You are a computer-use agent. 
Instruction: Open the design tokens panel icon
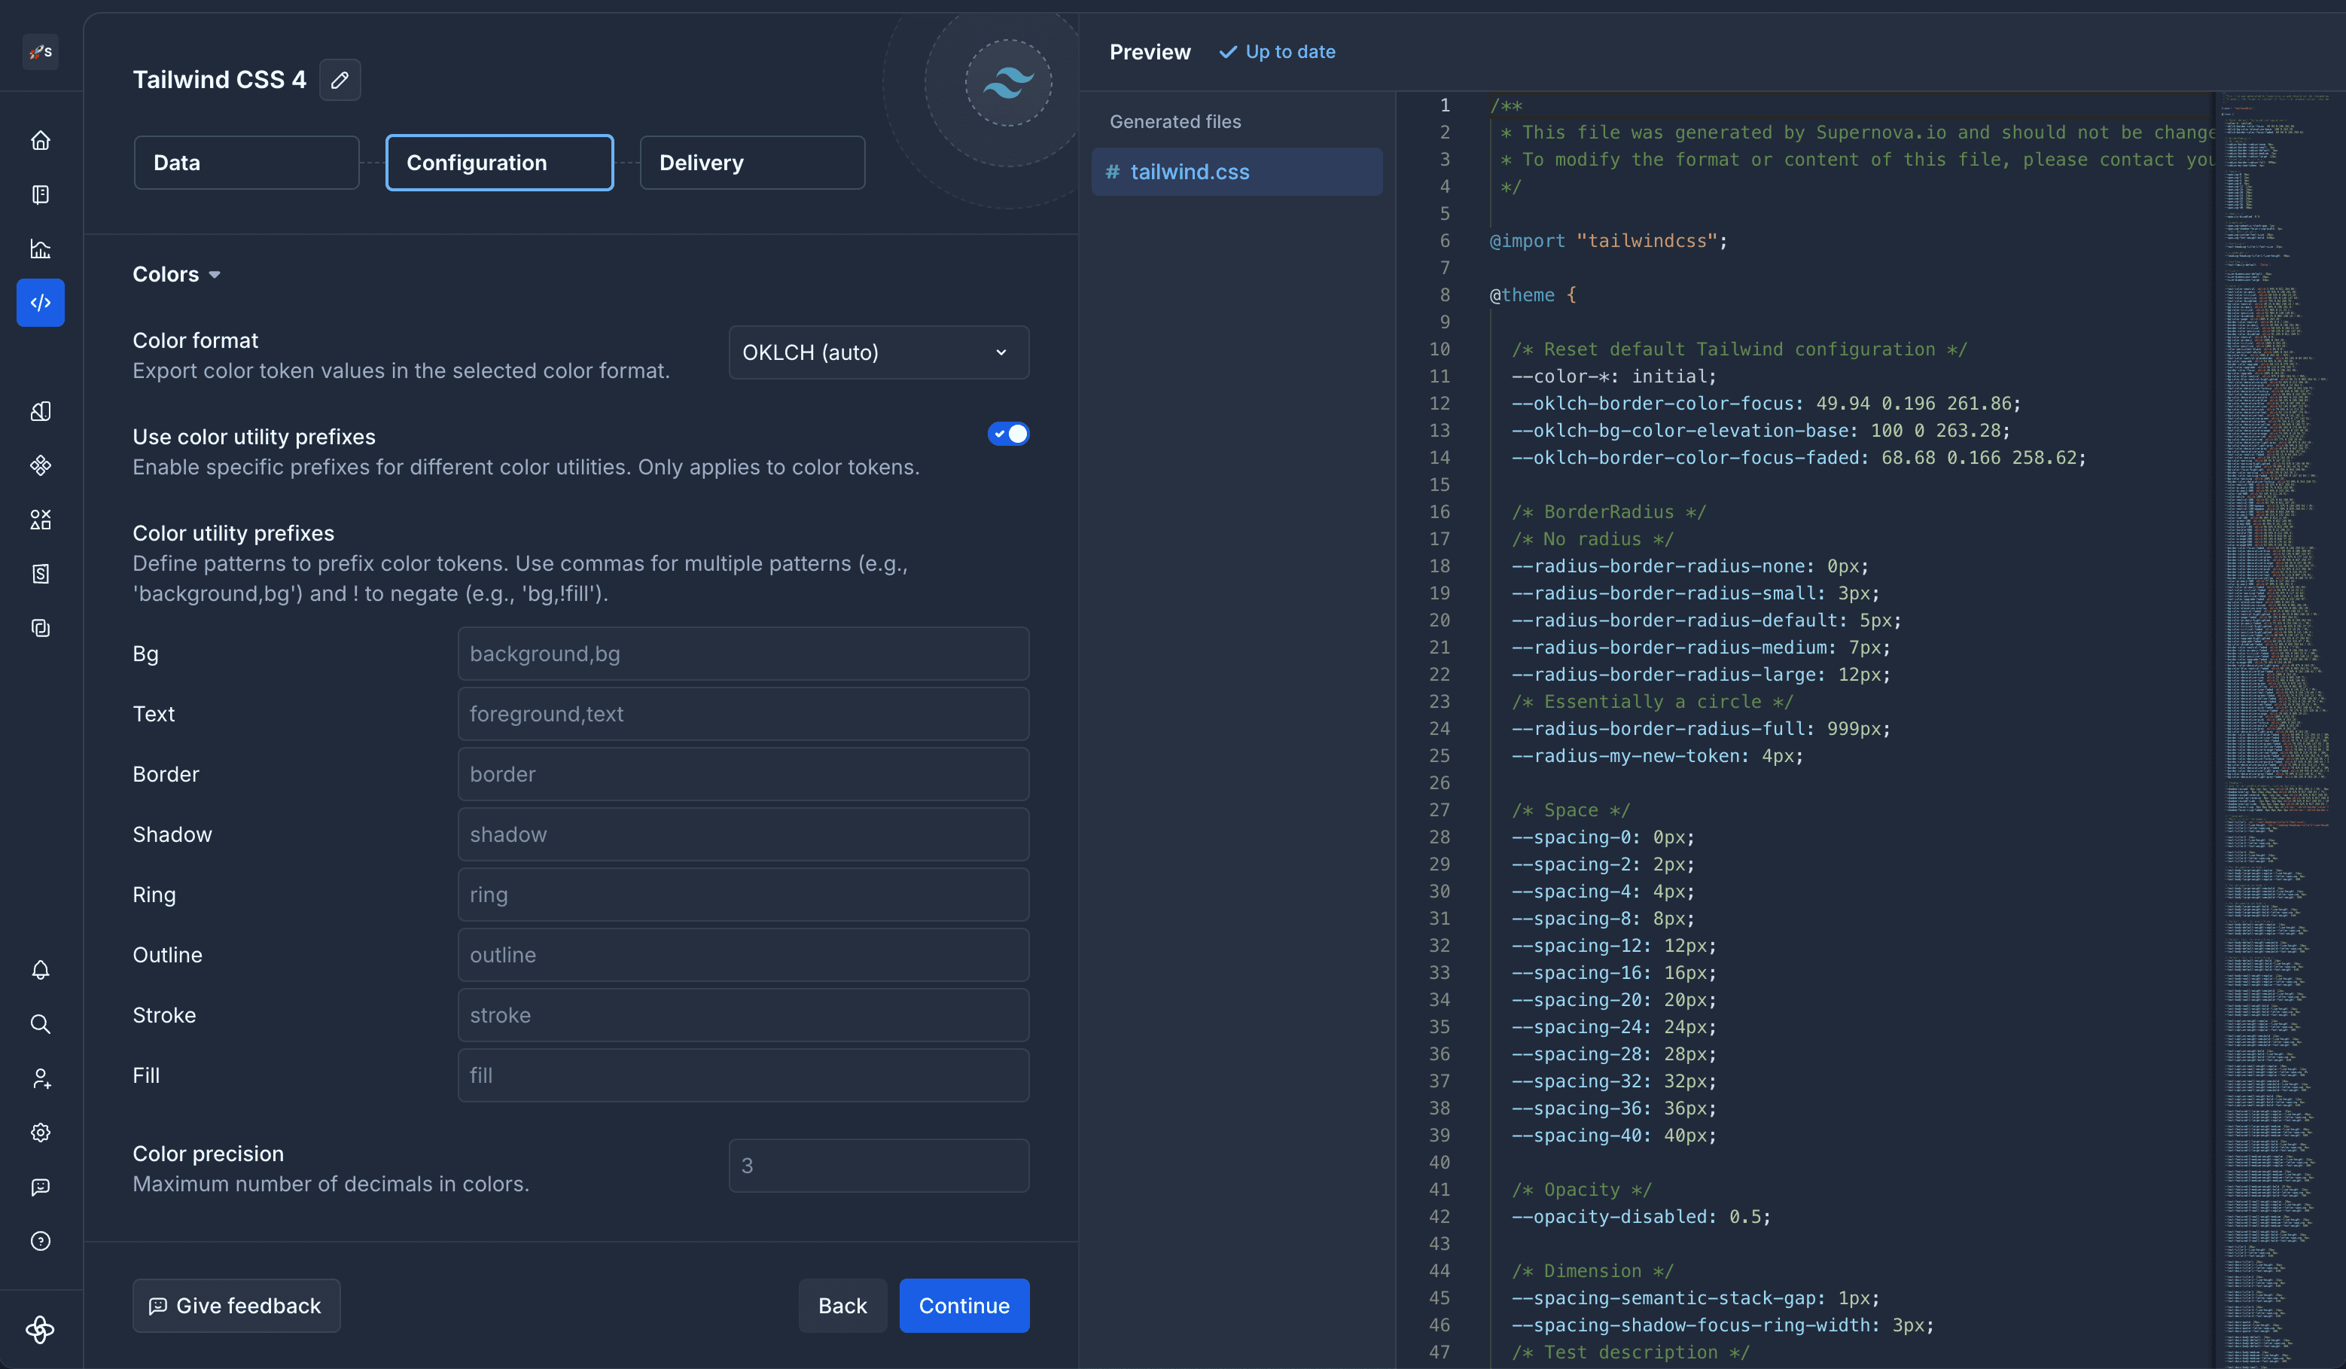coord(41,410)
